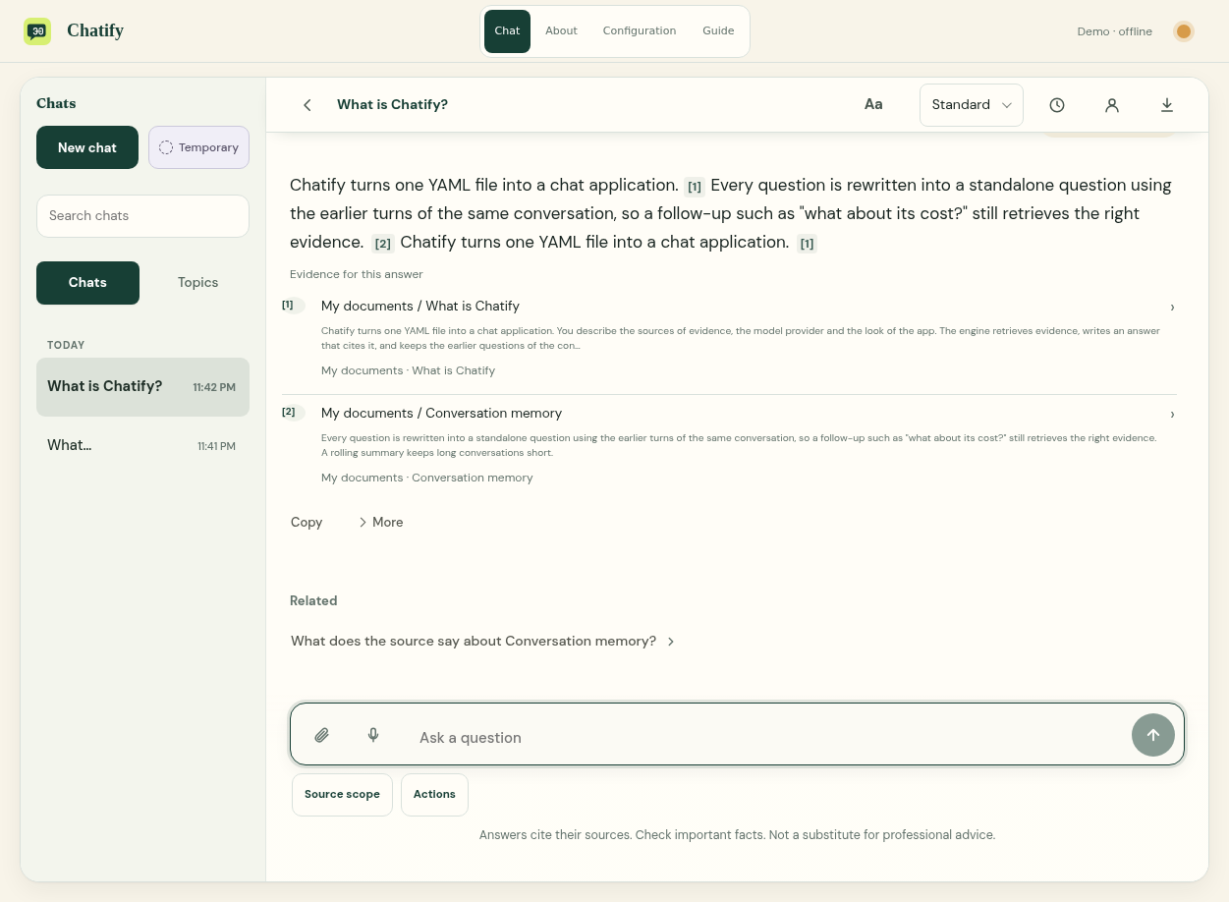
Task: Click the TODAY group label
Action: (66, 346)
